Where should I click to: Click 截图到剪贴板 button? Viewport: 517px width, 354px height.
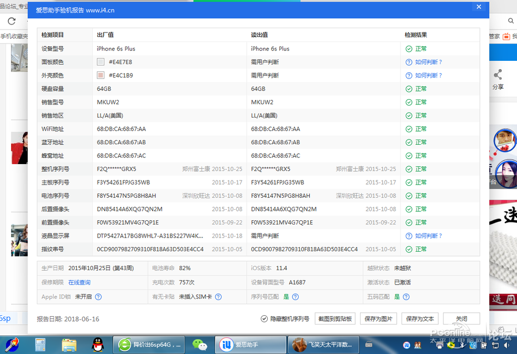[x=335, y=319]
